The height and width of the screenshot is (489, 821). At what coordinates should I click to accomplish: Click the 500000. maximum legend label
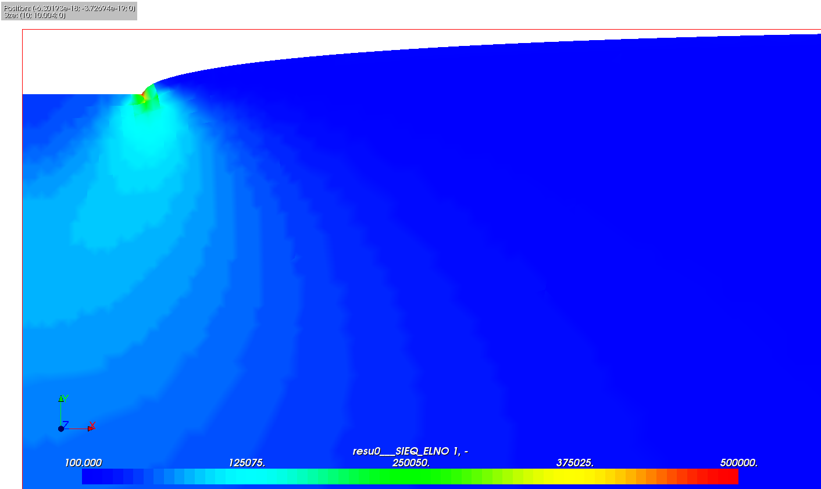coord(738,463)
